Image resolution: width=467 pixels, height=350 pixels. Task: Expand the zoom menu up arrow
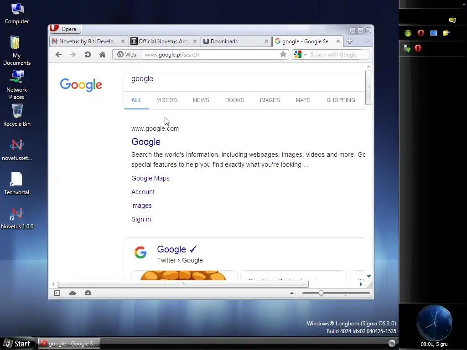(291, 293)
